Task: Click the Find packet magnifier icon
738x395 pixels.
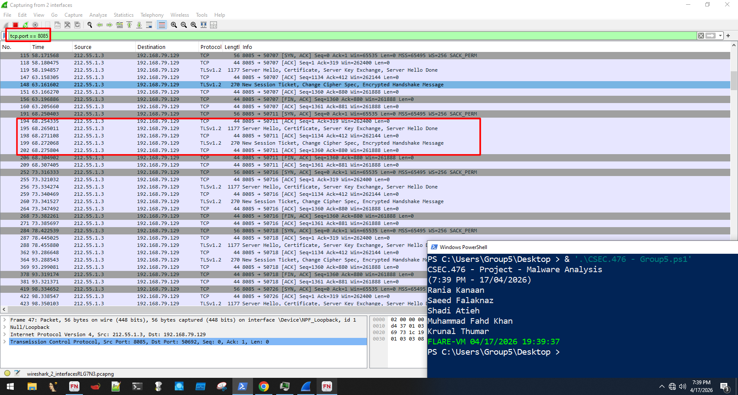Action: [90, 25]
